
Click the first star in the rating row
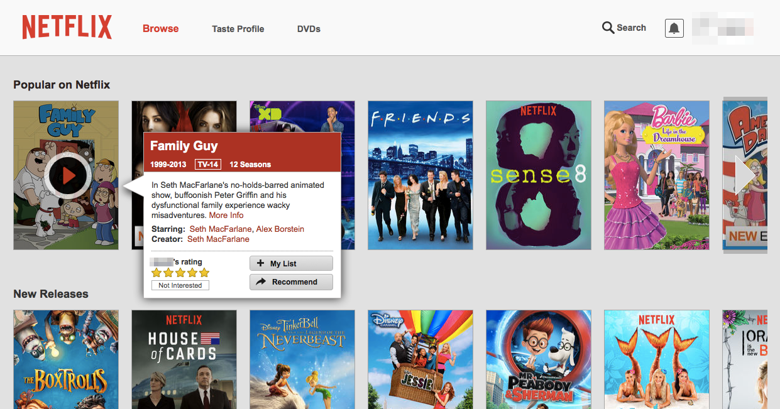pos(157,272)
